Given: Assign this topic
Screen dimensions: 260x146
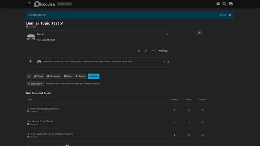Looking at the screenshot, I should (80, 76).
